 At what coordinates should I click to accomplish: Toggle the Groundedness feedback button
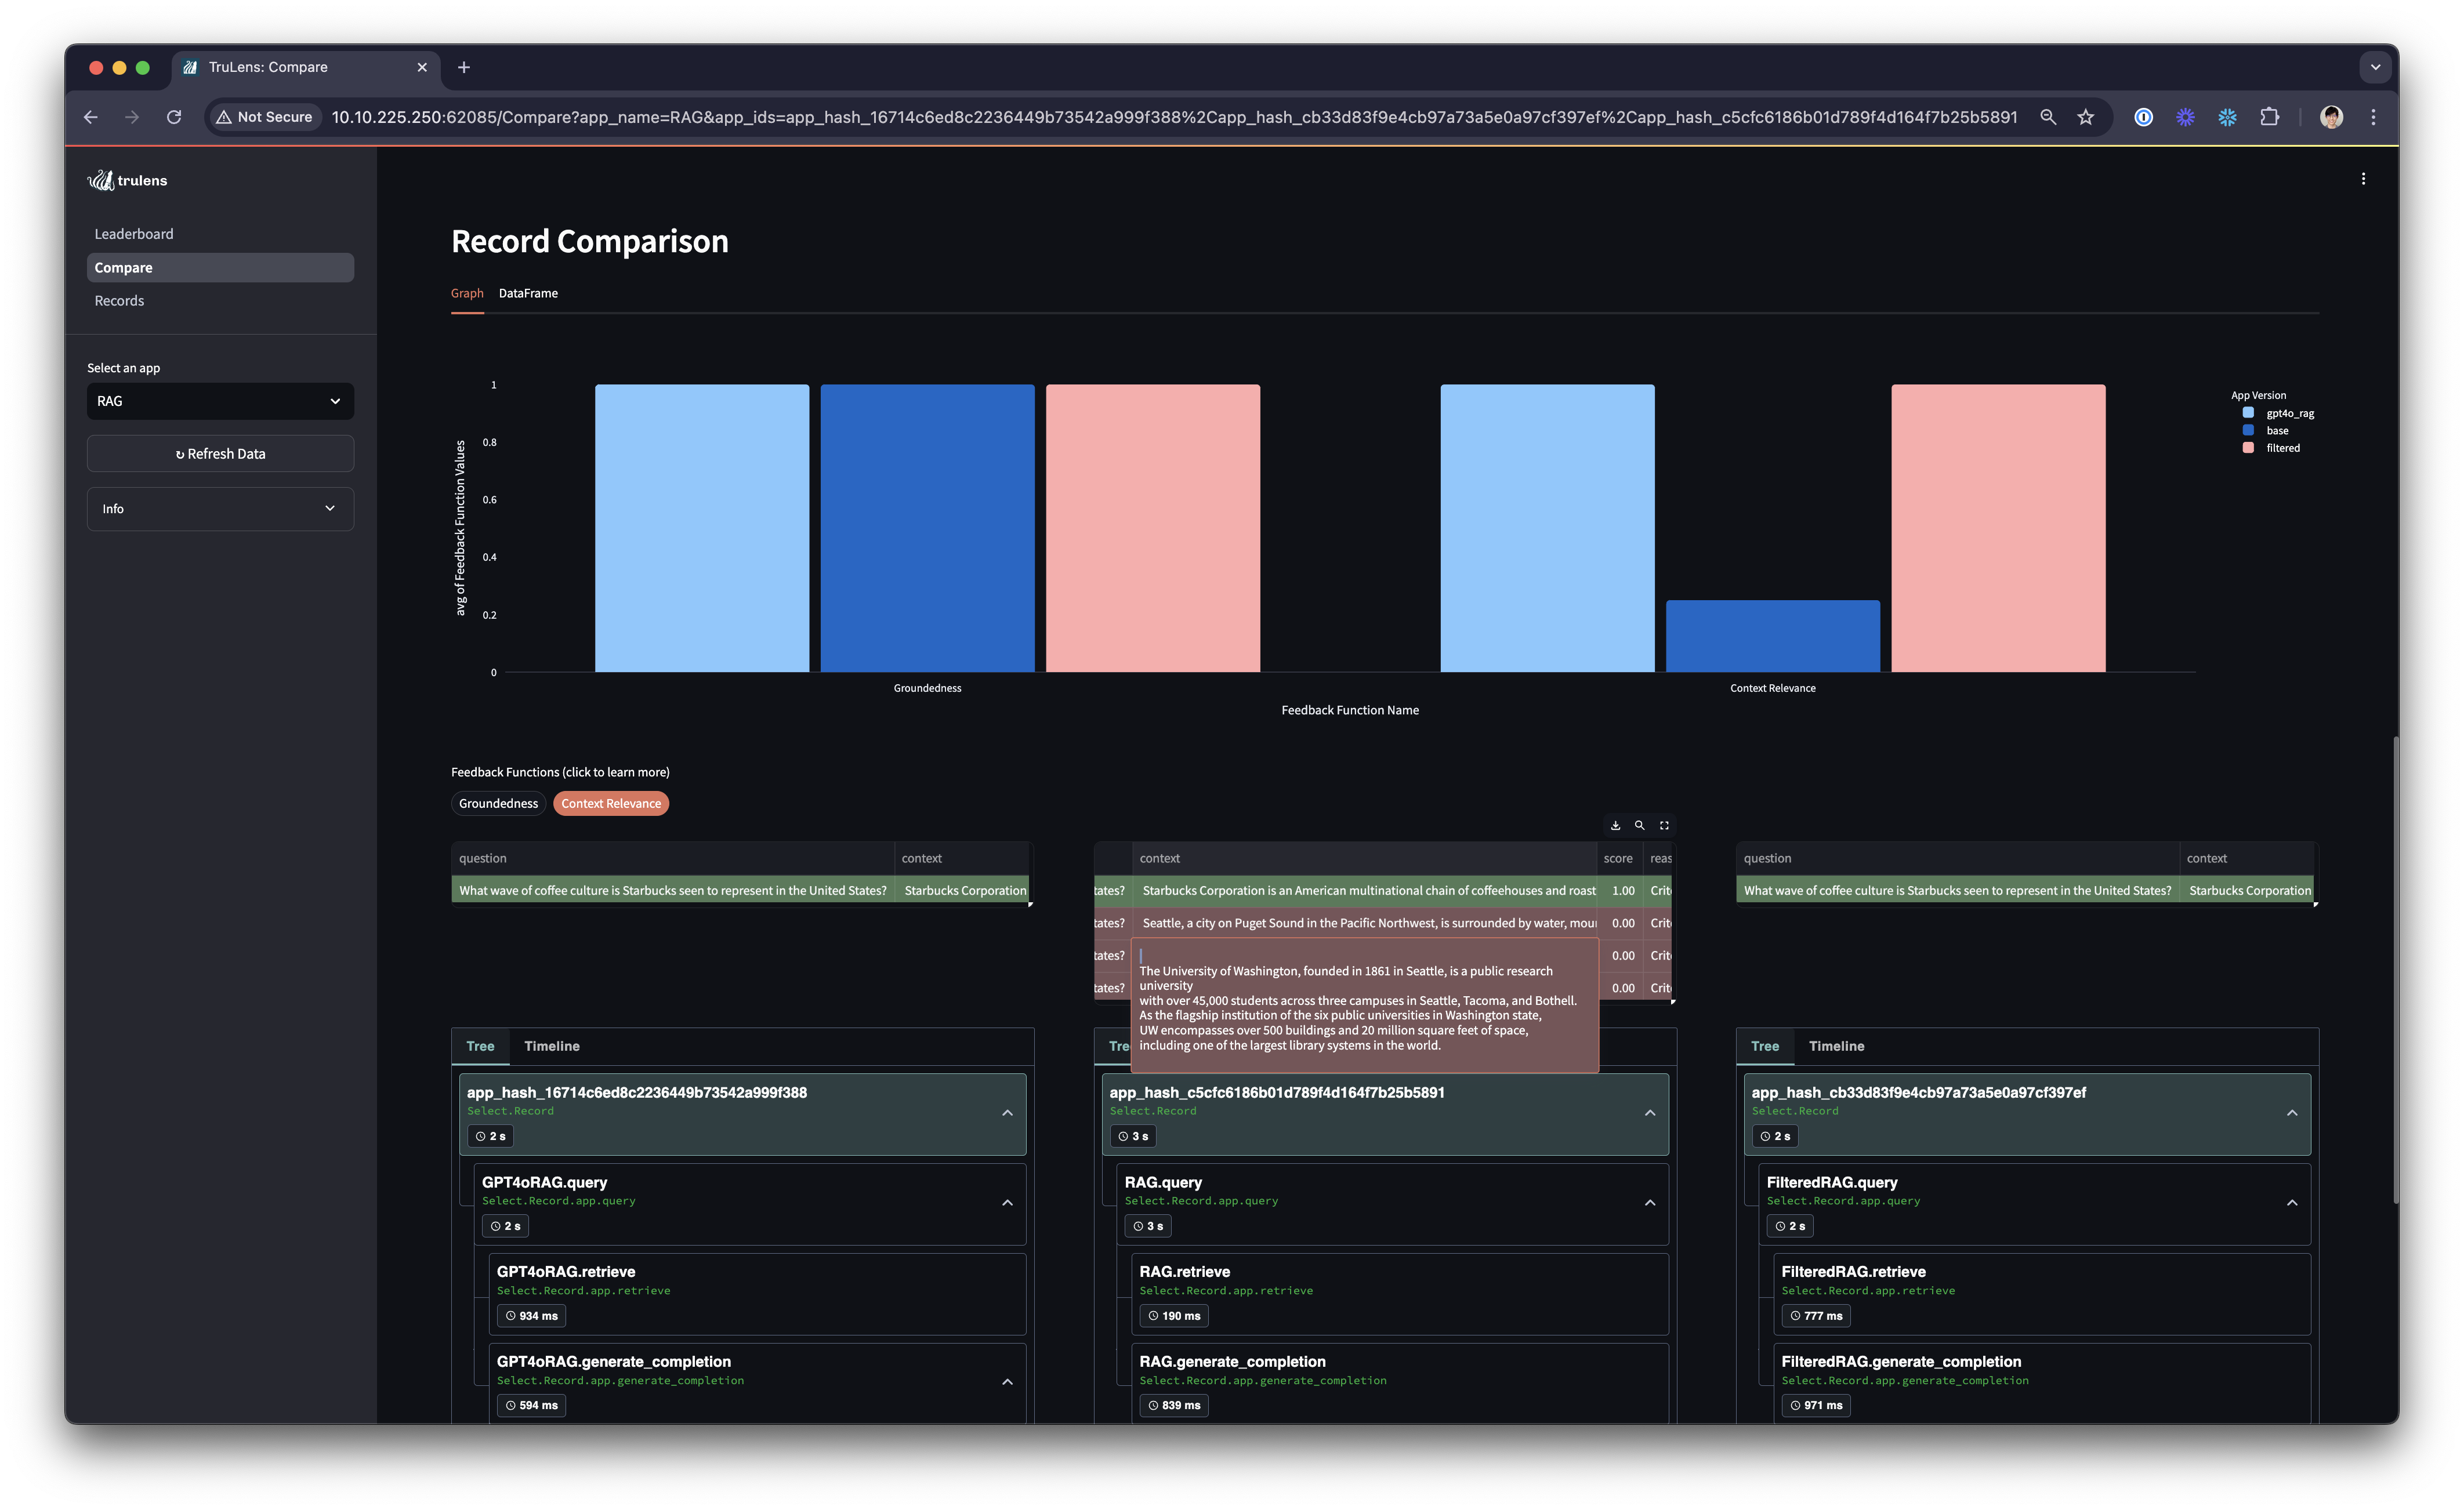tap(498, 803)
